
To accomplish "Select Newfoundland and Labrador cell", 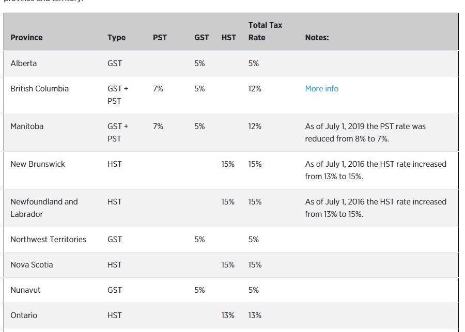I will tap(44, 208).
